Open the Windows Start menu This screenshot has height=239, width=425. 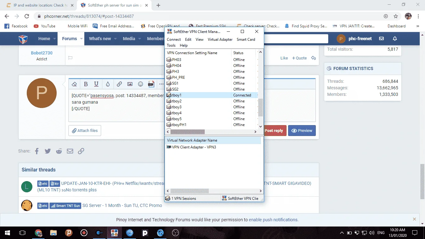click(7, 232)
